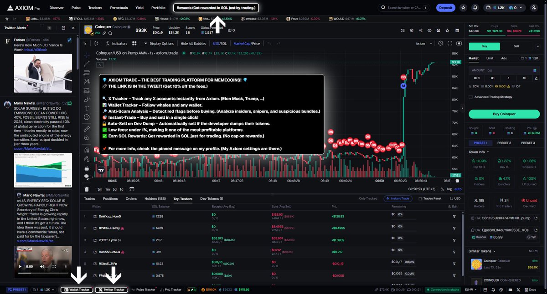547x294 pixels.
Task: Select the ruler measure tool
Action: click(87, 129)
